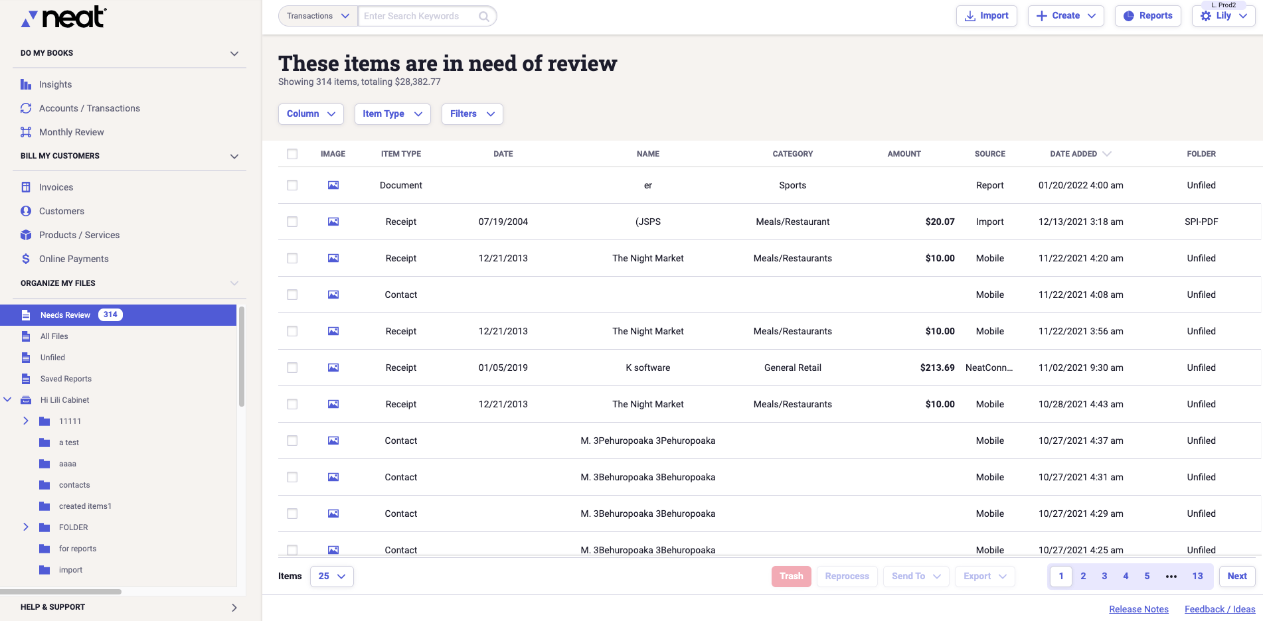
Task: Open the Item Type dropdown
Action: [392, 113]
